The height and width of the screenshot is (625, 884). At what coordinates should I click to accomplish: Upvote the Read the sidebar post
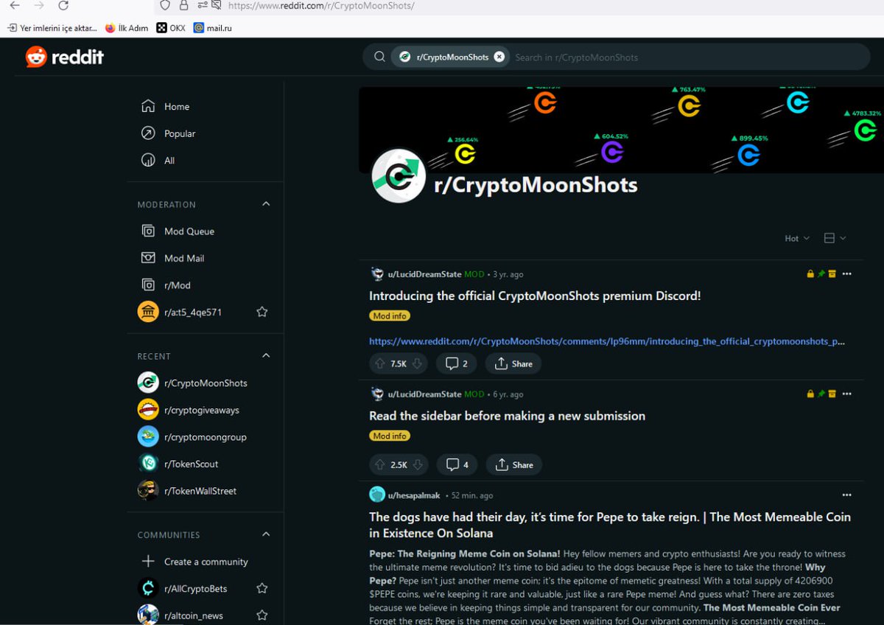[380, 464]
